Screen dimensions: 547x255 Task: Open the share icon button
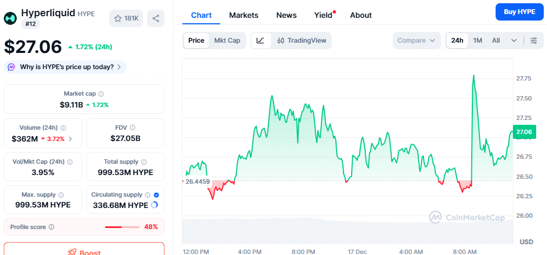pos(156,18)
